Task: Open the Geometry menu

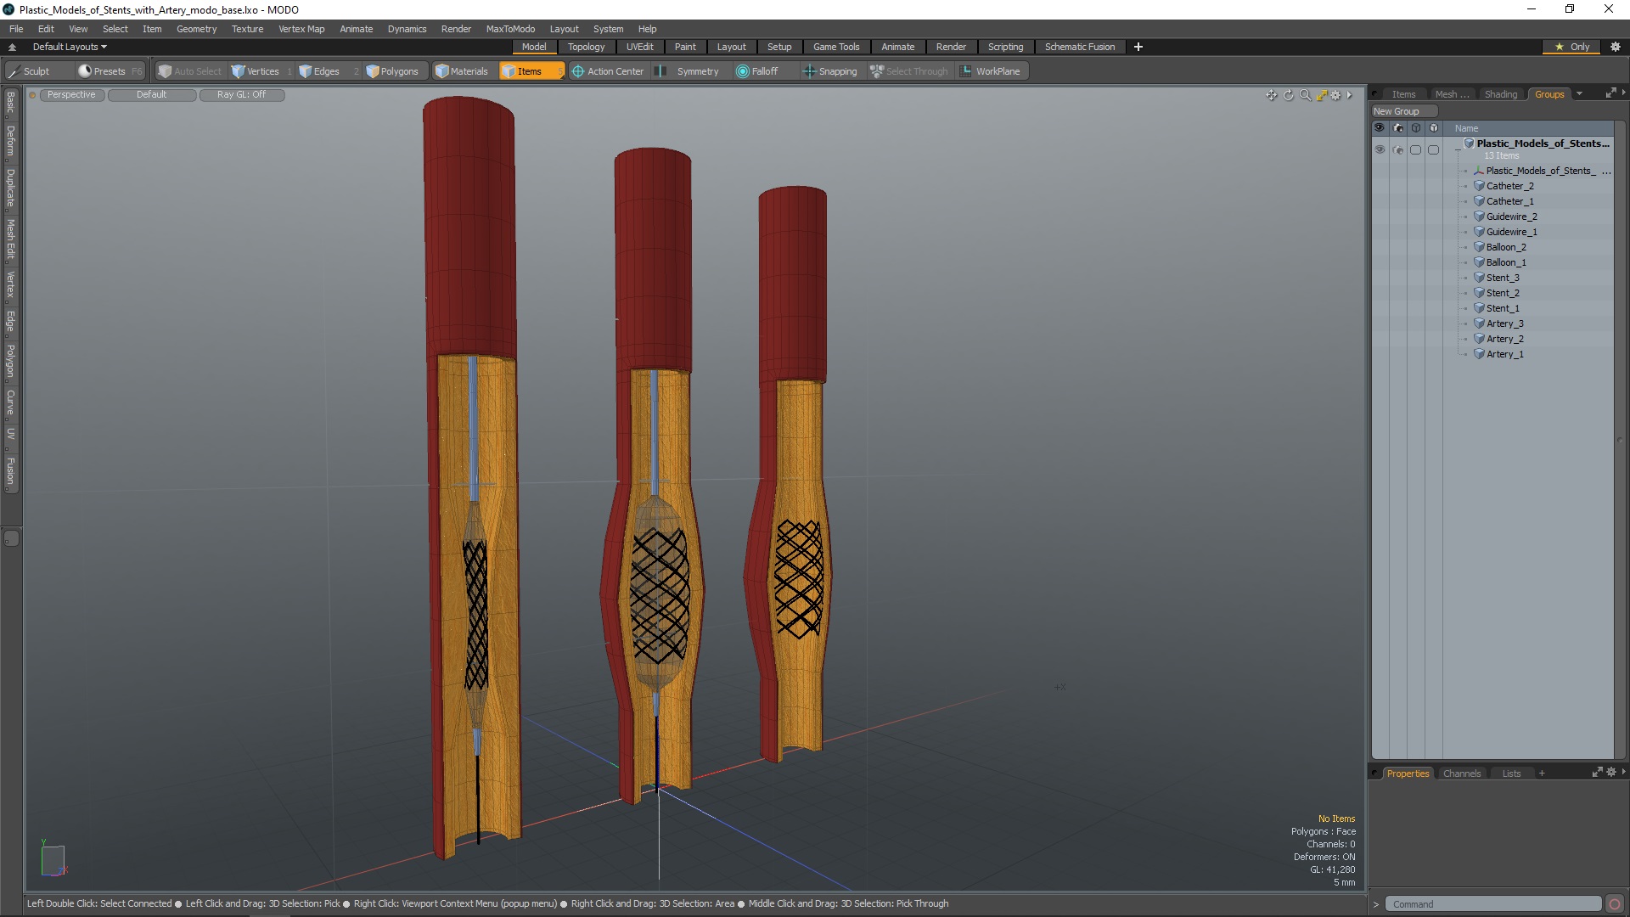Action: [x=196, y=29]
